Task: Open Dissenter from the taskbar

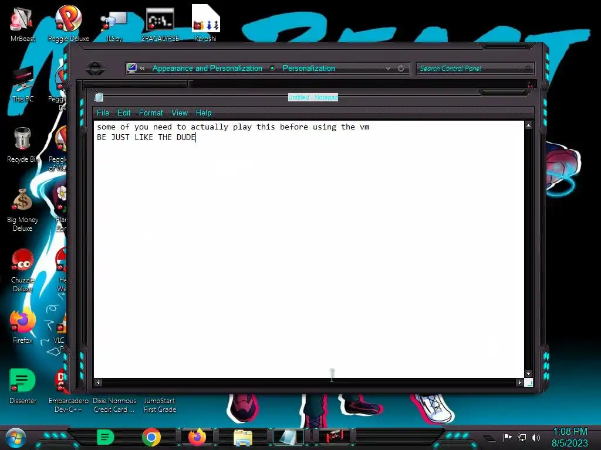Action: (x=105, y=437)
